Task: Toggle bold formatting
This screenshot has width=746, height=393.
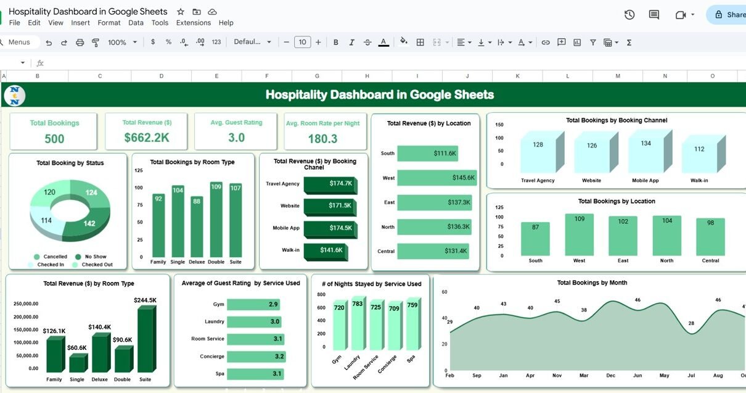Action: (336, 43)
